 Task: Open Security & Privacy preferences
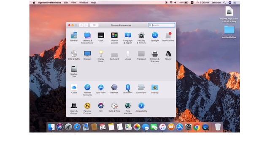(x=141, y=38)
